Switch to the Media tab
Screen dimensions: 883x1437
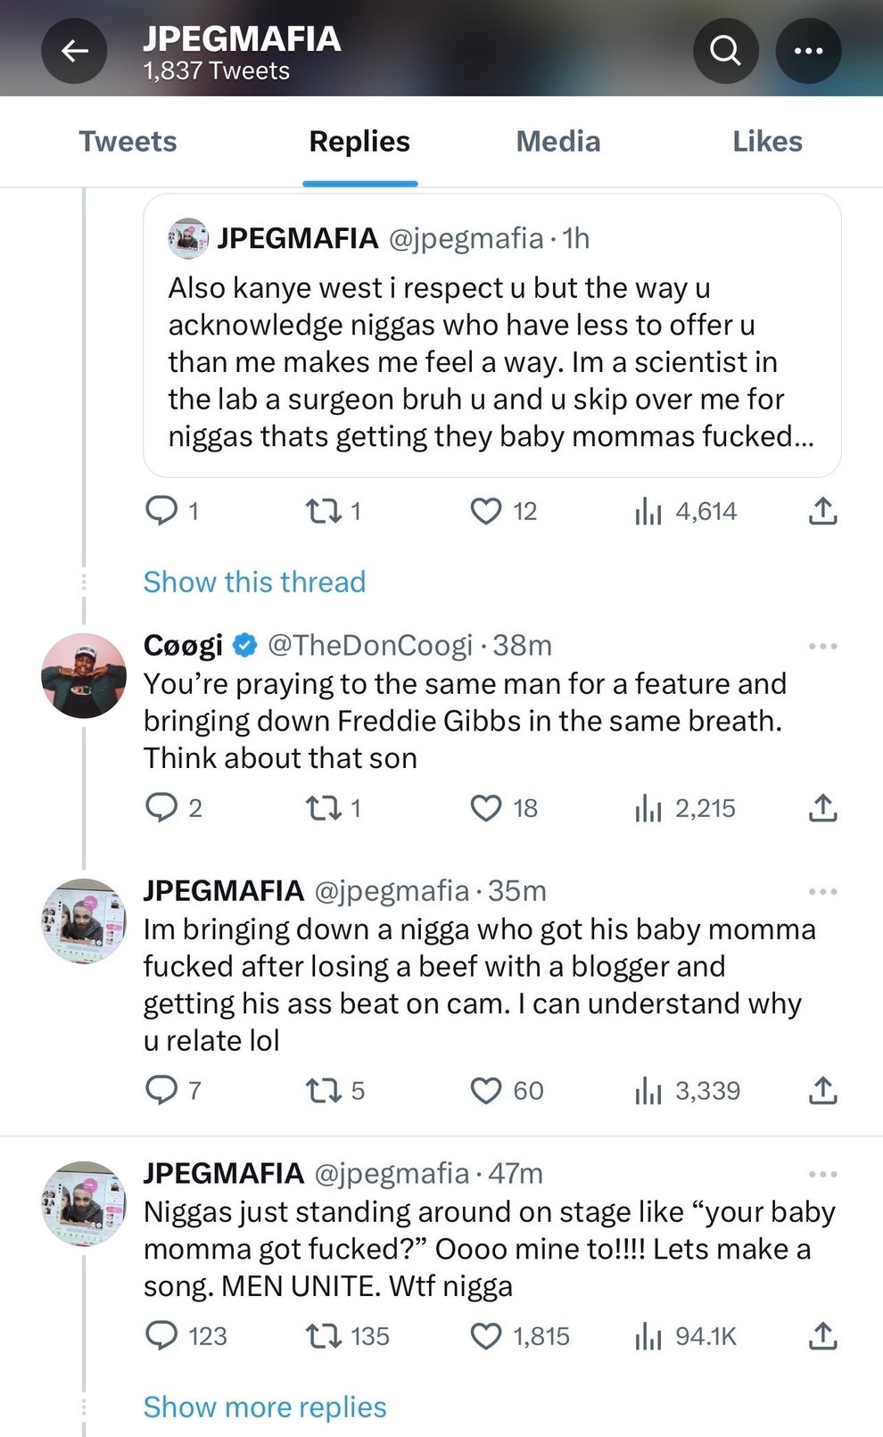(557, 141)
